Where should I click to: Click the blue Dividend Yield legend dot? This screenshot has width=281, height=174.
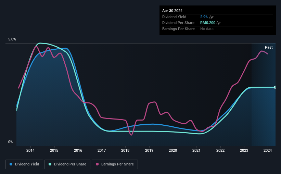tap(11, 164)
